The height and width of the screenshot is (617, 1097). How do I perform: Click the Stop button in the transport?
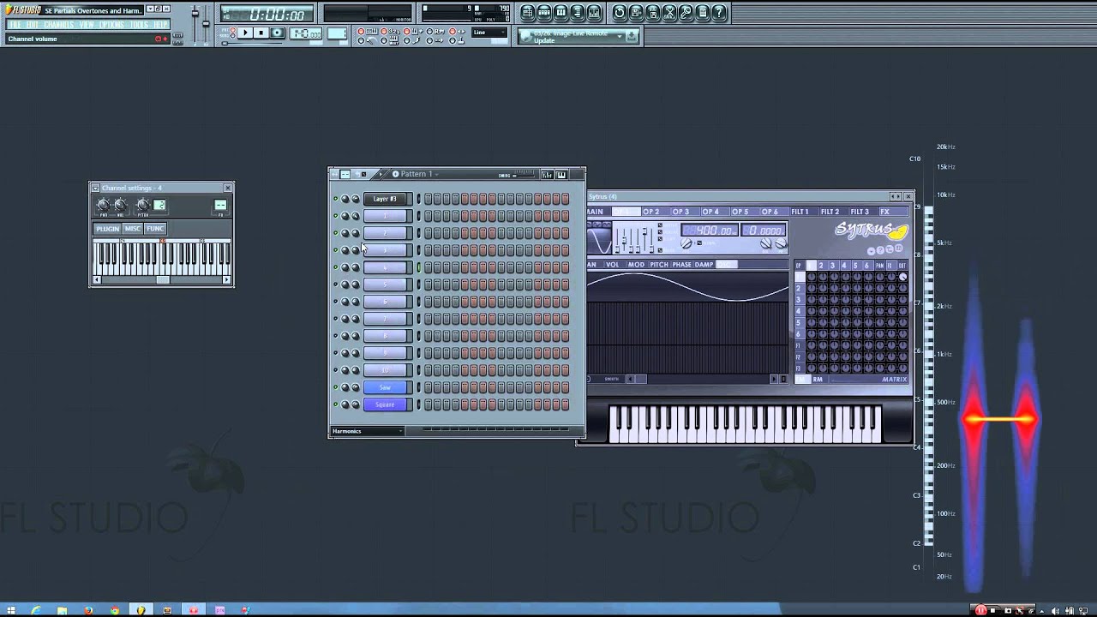[261, 33]
